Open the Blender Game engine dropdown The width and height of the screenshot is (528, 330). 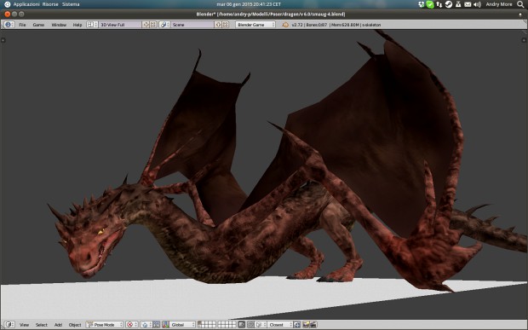255,25
